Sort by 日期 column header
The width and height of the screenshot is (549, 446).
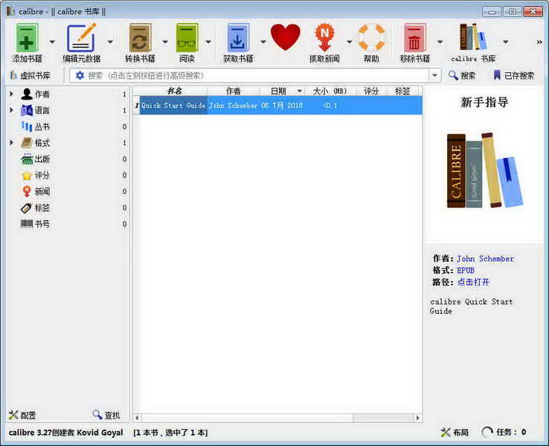[282, 91]
